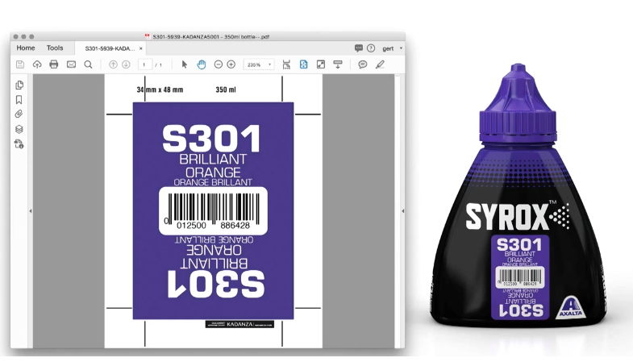Open the gert account dropdown

(x=392, y=48)
